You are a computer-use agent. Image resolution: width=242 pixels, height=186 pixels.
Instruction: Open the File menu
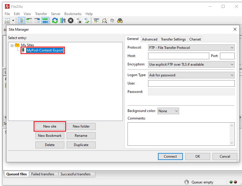point(7,14)
